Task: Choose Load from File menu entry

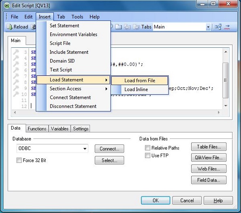Action: click(x=140, y=81)
